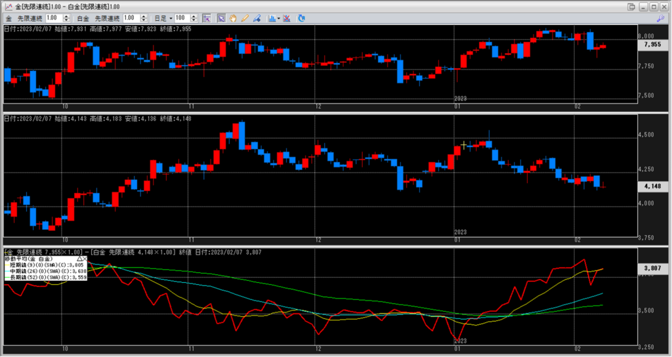
Task: Close the moving average legend box
Action: (87, 259)
